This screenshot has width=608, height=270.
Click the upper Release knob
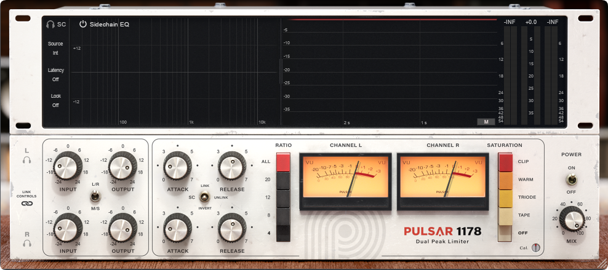point(232,165)
